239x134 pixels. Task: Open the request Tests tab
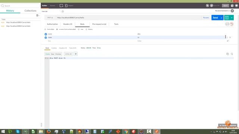point(116,24)
